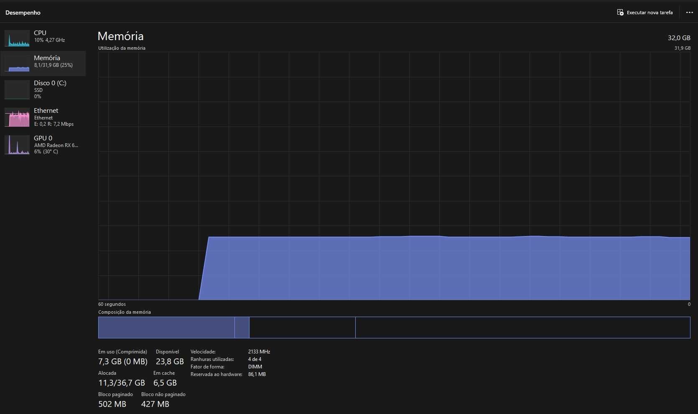Open the Disco 0 (C:) entry
Image resolution: width=698 pixels, height=414 pixels.
point(43,89)
